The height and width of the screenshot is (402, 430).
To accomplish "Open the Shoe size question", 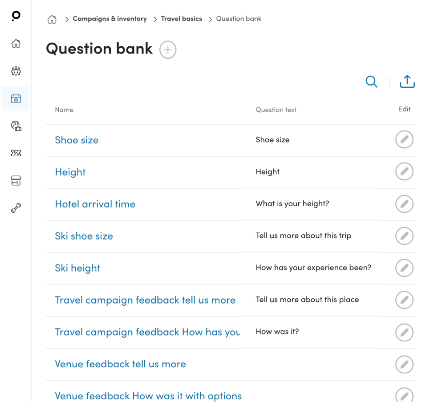I will pyautogui.click(x=77, y=140).
